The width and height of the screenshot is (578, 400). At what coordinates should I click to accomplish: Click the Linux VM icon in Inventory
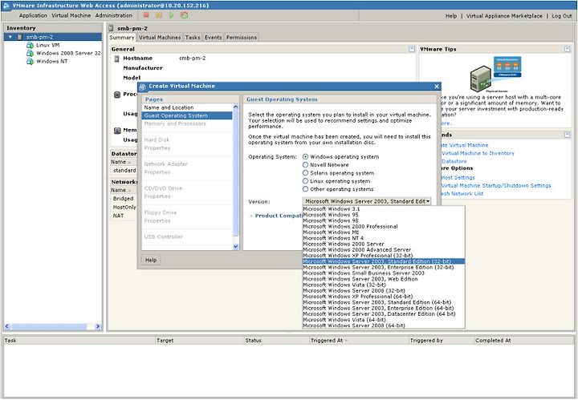pyautogui.click(x=30, y=45)
